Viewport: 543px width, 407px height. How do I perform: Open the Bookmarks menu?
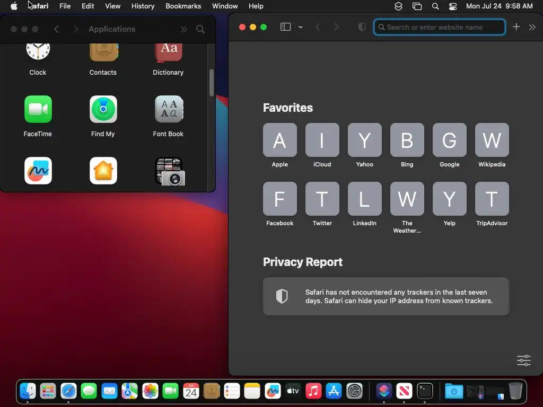[x=183, y=6]
